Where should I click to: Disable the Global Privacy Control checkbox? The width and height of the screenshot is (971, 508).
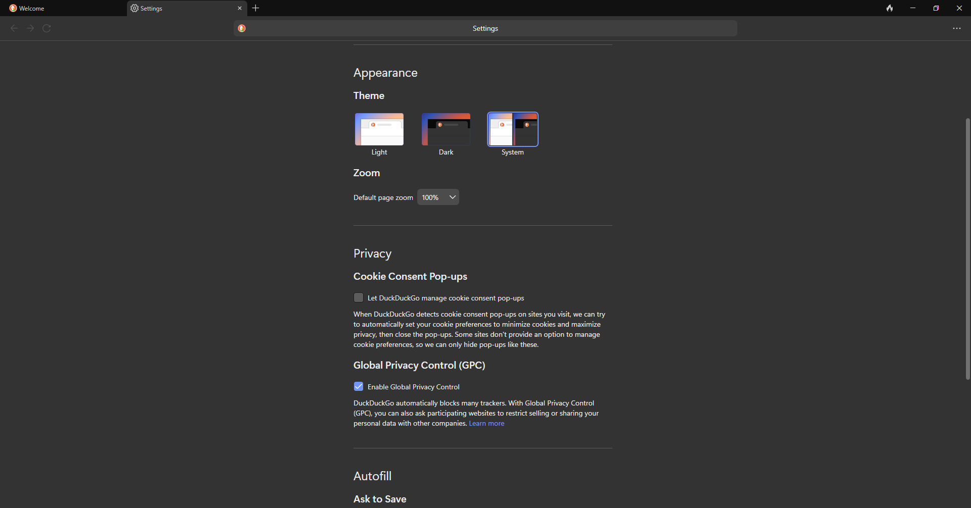click(359, 387)
